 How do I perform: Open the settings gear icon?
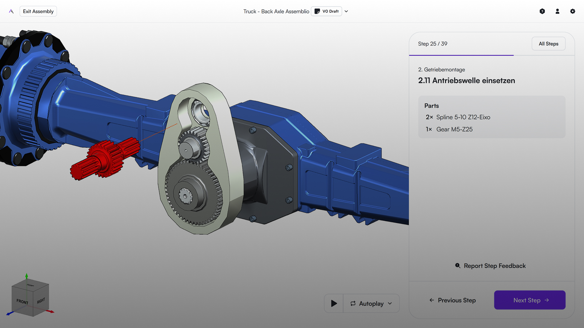coord(573,11)
